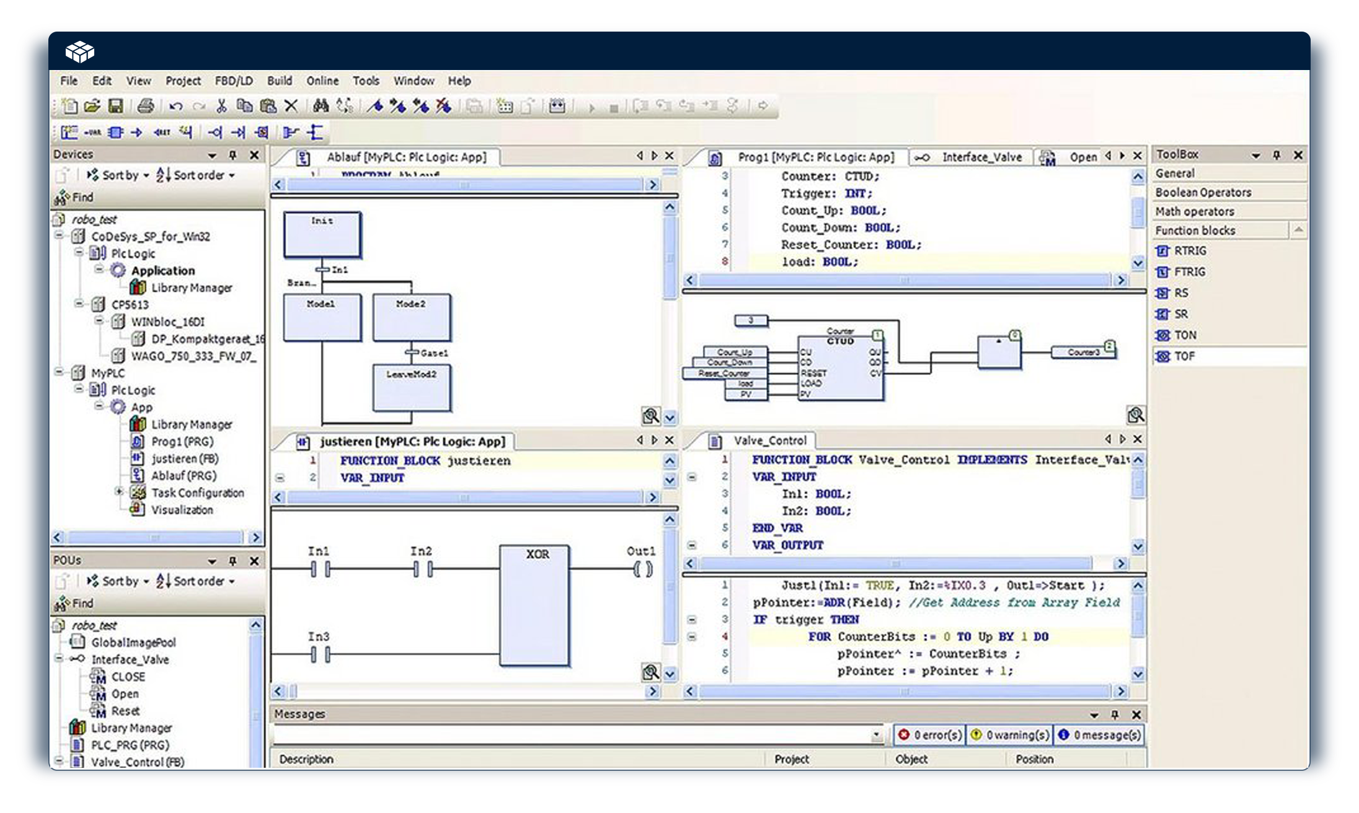The height and width of the screenshot is (813, 1359).
Task: Click the Print toolbar icon
Action: (x=146, y=106)
